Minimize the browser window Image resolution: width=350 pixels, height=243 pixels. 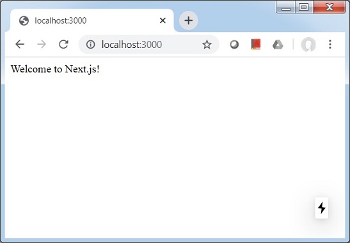click(286, 7)
